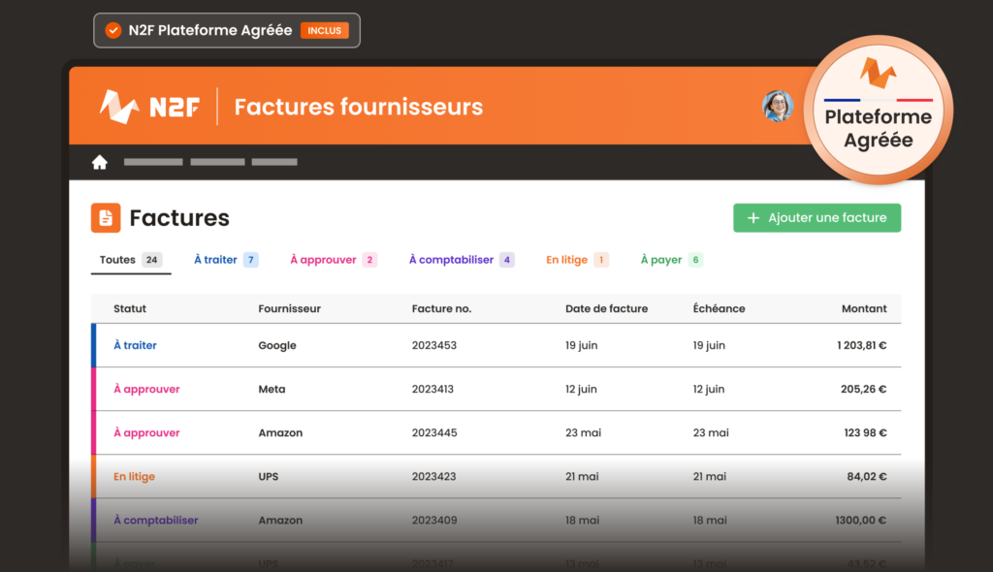Open the home icon in navigation bar
Image resolution: width=993 pixels, height=572 pixels.
100,161
